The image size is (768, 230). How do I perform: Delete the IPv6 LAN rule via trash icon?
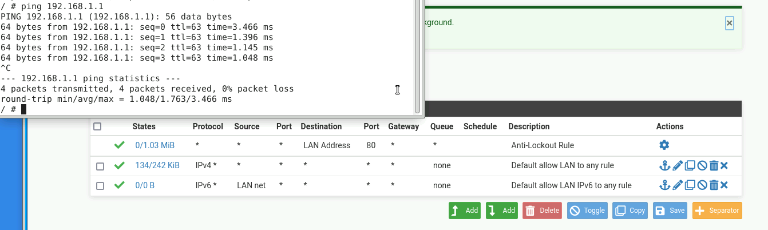pyautogui.click(x=714, y=185)
